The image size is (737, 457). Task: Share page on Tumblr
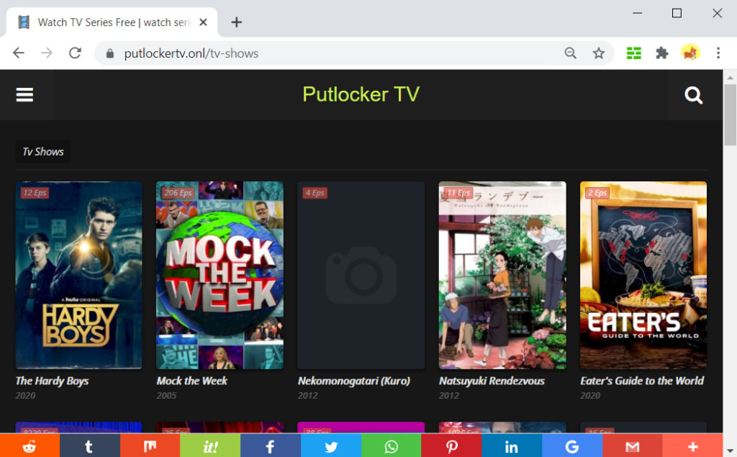[x=90, y=445]
